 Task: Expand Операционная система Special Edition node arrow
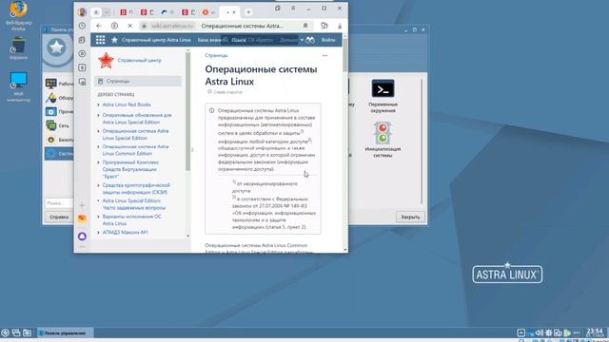(99, 131)
